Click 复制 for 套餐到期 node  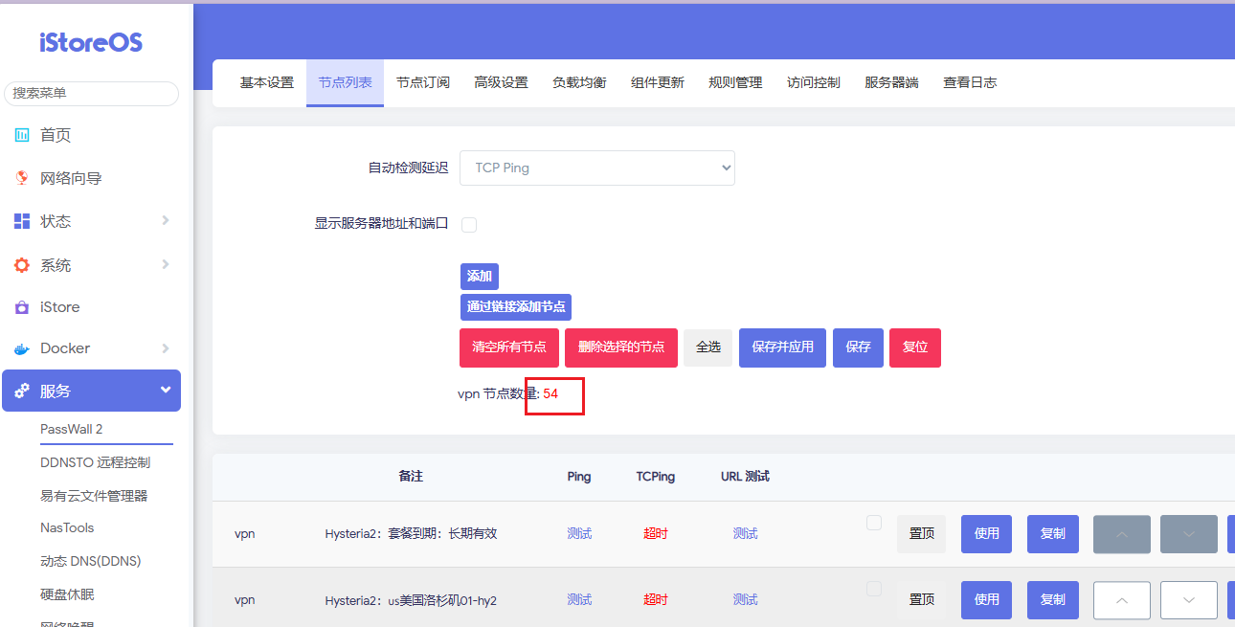pyautogui.click(x=1053, y=534)
